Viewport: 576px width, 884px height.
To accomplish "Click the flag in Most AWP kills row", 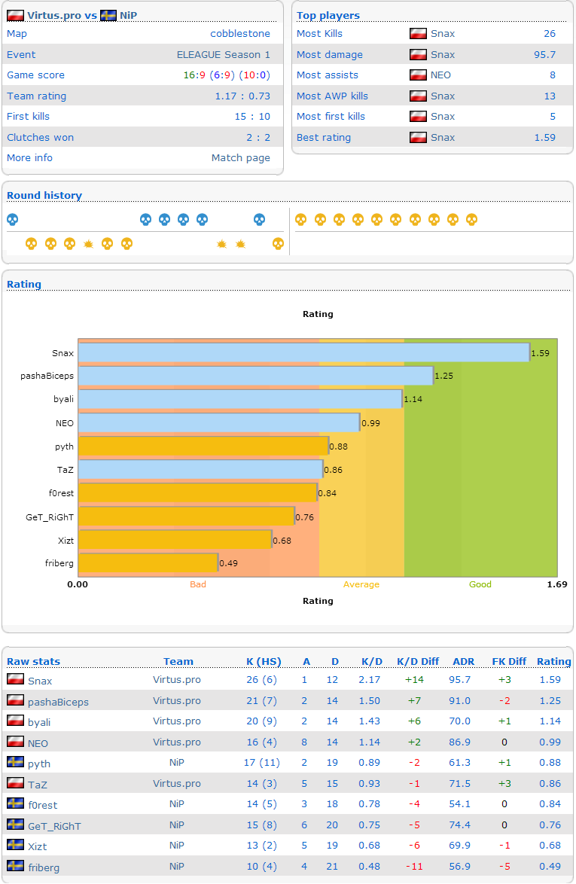I will [x=418, y=96].
